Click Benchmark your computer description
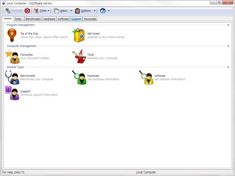This screenshot has width=235, height=176. tap(37, 79)
